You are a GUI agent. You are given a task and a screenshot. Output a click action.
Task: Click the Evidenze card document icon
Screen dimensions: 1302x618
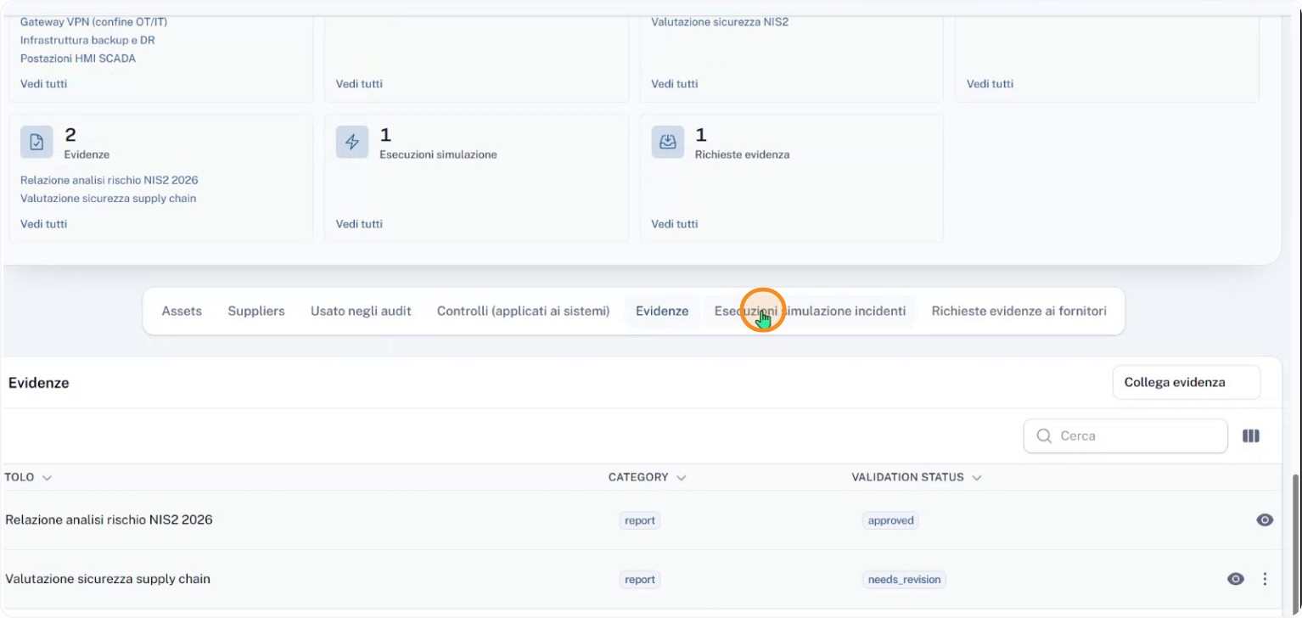(x=36, y=142)
